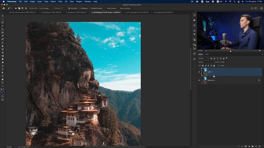Toggle the Anti-alias checkbox
This screenshot has width=264, height=148.
(69, 8)
